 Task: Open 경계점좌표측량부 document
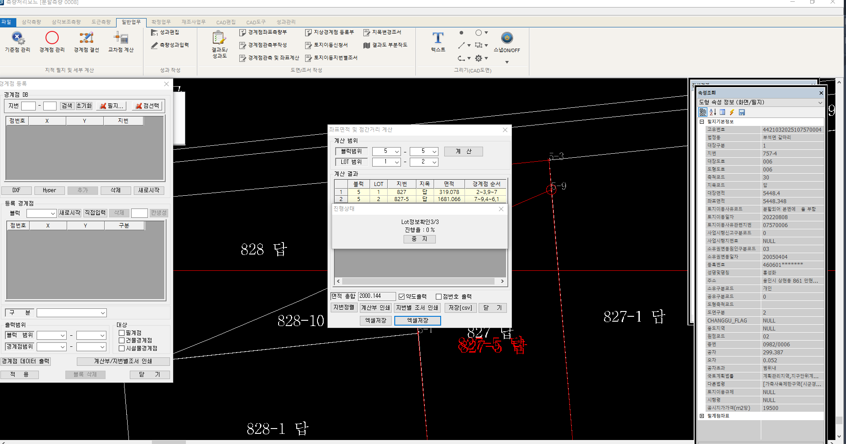pyautogui.click(x=264, y=32)
